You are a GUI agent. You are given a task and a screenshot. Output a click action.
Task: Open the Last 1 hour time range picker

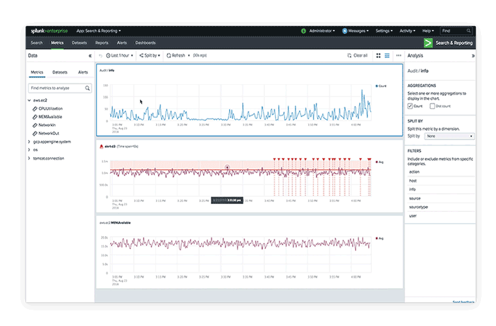click(119, 56)
